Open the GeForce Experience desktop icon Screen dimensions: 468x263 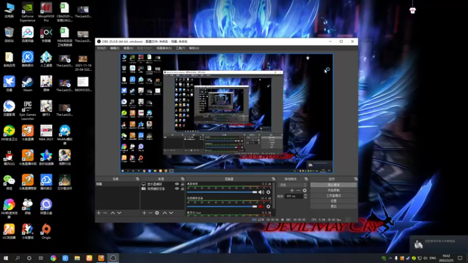tap(27, 12)
